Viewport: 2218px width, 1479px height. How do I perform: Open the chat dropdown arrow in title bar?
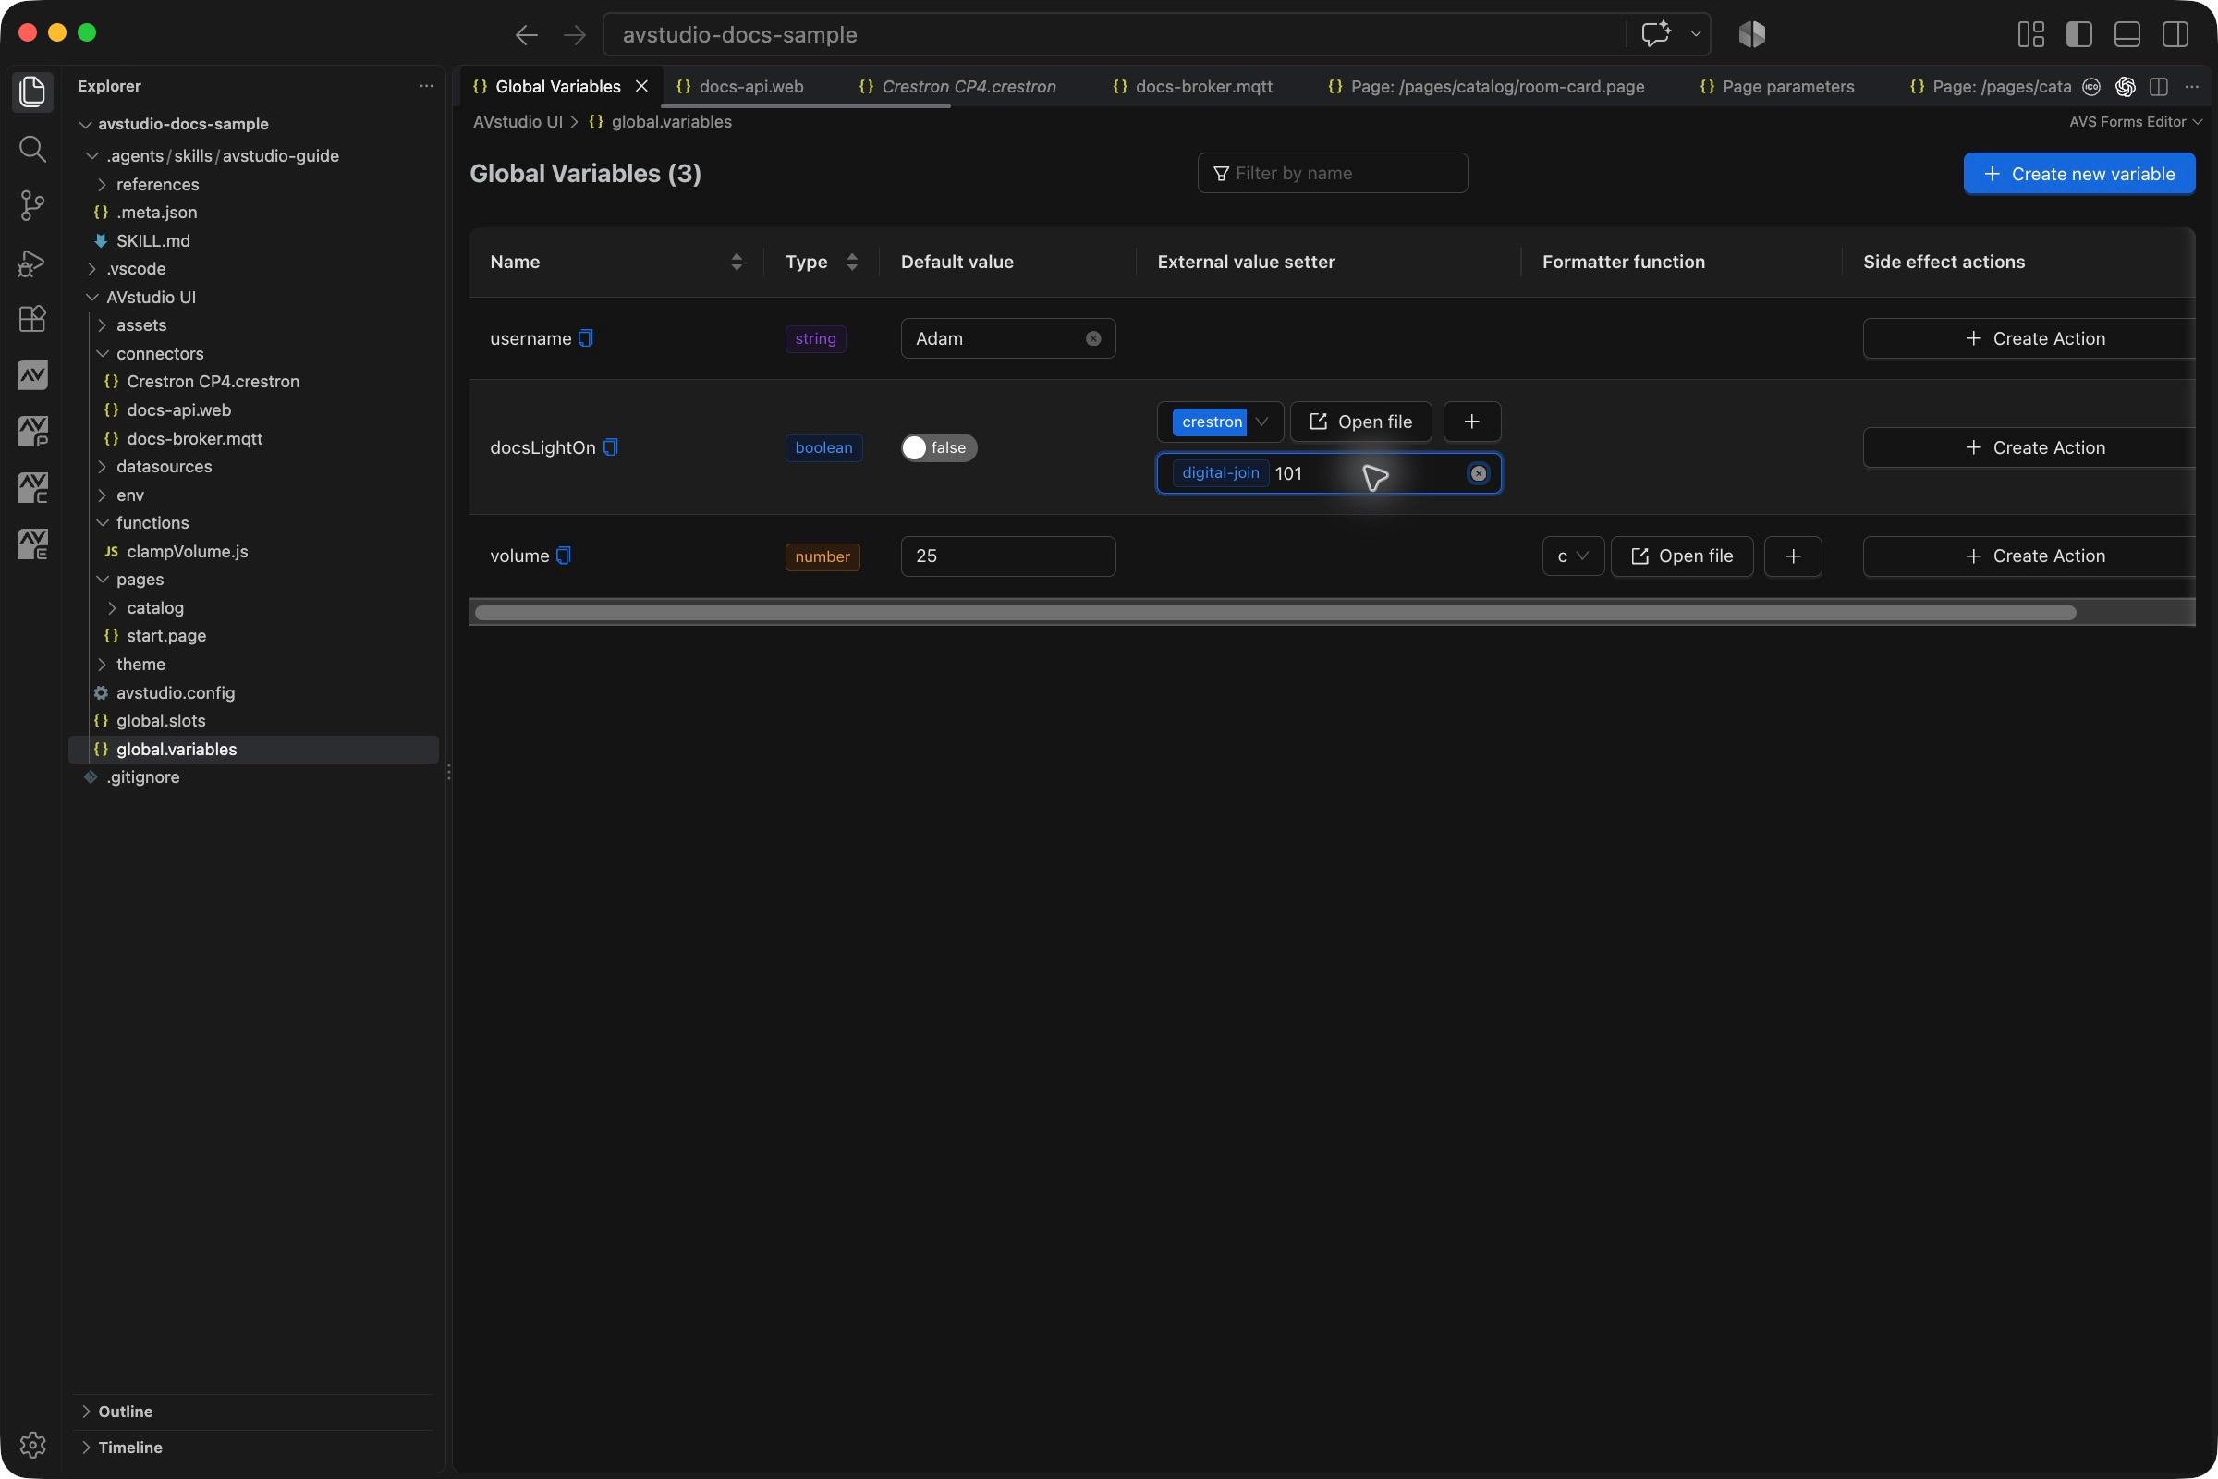[1696, 34]
